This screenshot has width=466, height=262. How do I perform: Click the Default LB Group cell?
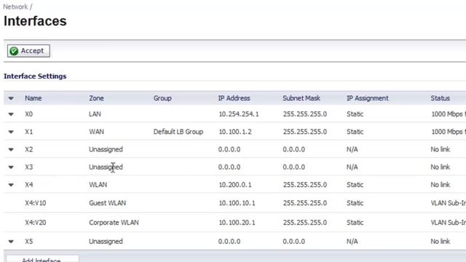[x=178, y=132]
